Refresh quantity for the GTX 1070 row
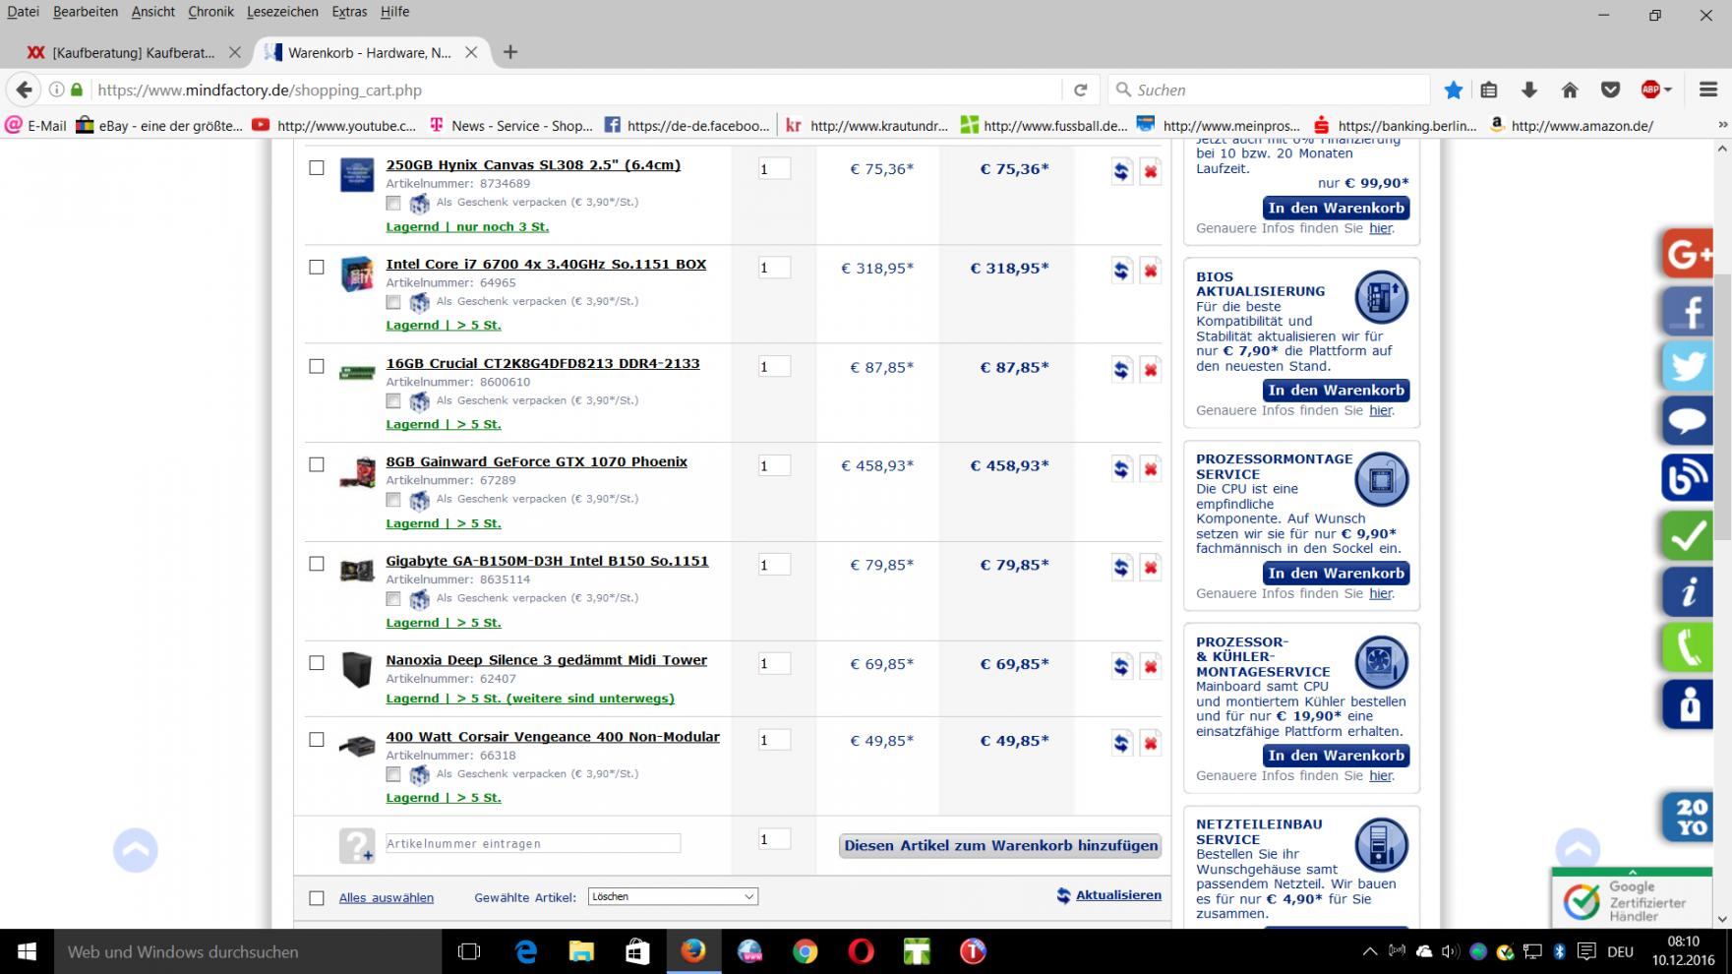Viewport: 1732px width, 974px height. tap(1121, 468)
